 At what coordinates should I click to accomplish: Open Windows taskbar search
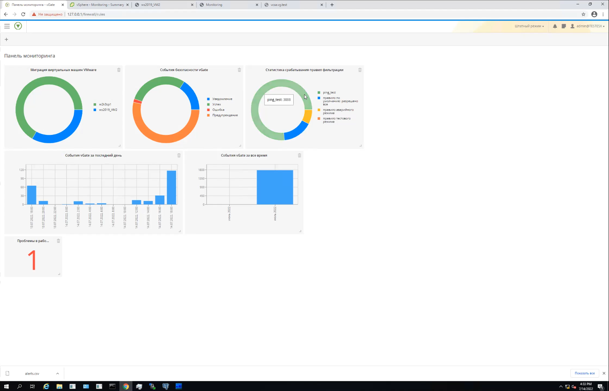pyautogui.click(x=20, y=386)
